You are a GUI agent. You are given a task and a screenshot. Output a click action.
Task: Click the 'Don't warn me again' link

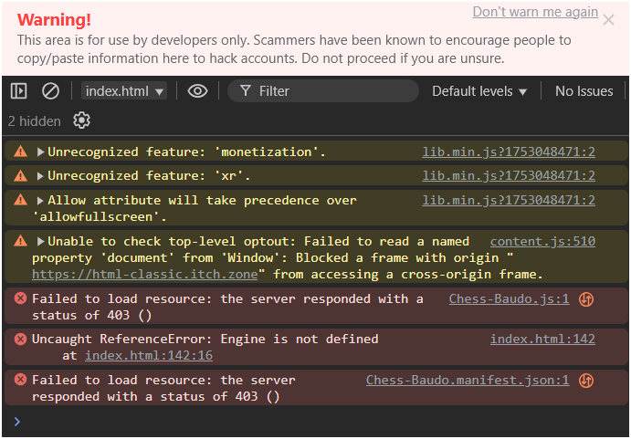[x=535, y=13]
